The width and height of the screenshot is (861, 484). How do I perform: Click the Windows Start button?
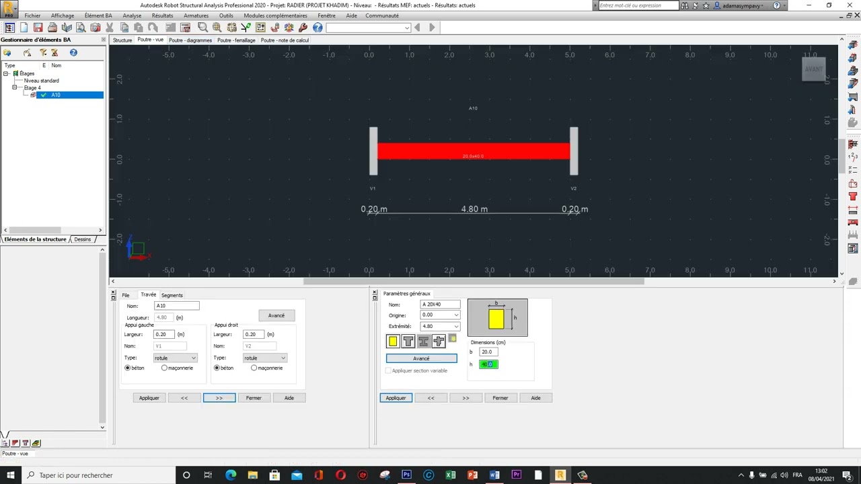coord(11,475)
